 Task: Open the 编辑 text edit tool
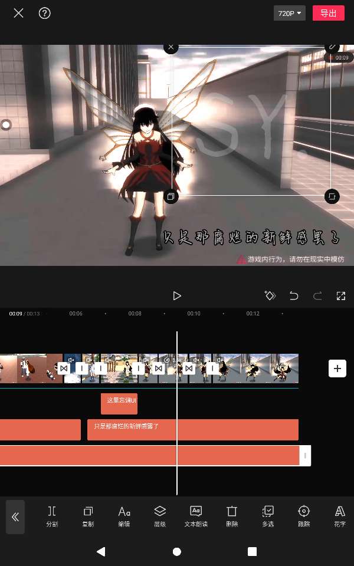124,516
